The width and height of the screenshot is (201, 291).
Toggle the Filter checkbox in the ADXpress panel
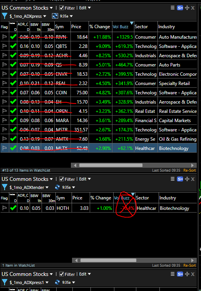click(x=61, y=8)
